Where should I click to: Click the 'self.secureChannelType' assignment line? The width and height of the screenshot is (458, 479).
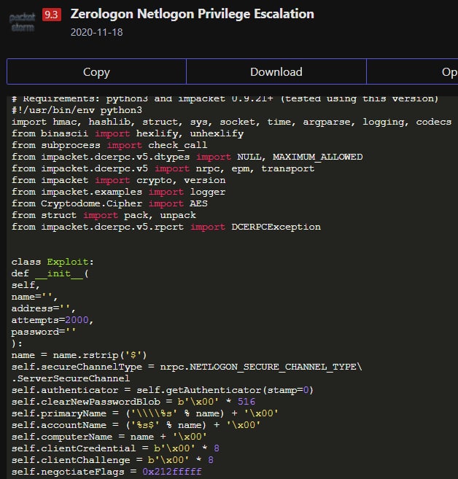pos(187,367)
